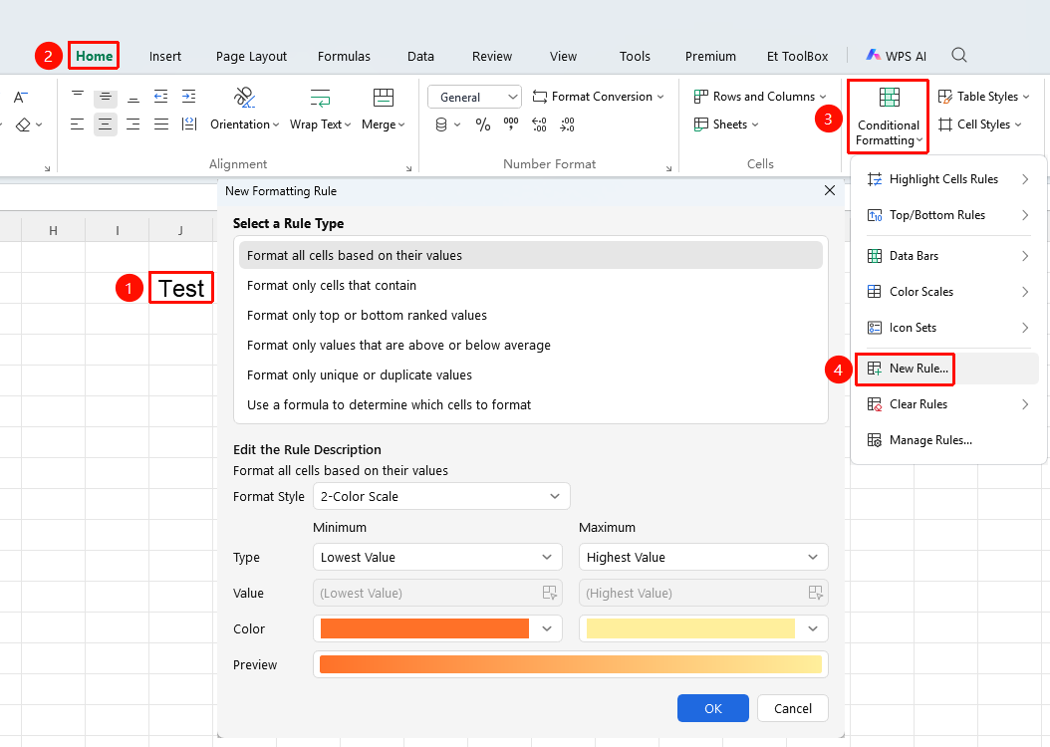Expand the Orientation dropdown

pyautogui.click(x=244, y=124)
